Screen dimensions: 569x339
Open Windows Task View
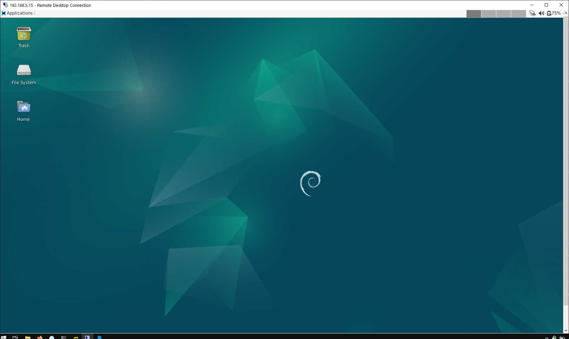pos(15,337)
